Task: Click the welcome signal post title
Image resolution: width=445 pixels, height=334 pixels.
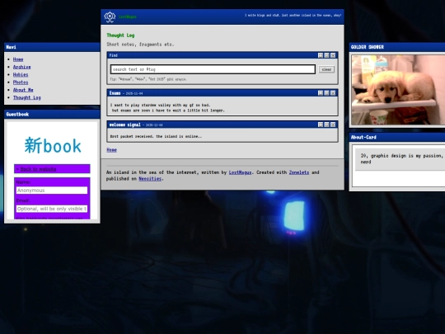Action: pos(125,125)
